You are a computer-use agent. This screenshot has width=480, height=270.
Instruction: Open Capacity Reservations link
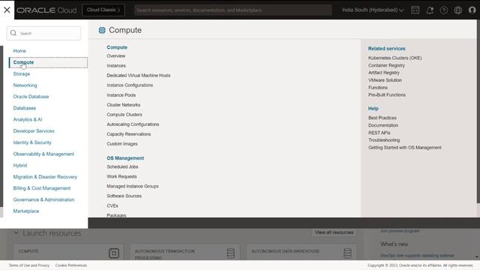click(x=128, y=134)
